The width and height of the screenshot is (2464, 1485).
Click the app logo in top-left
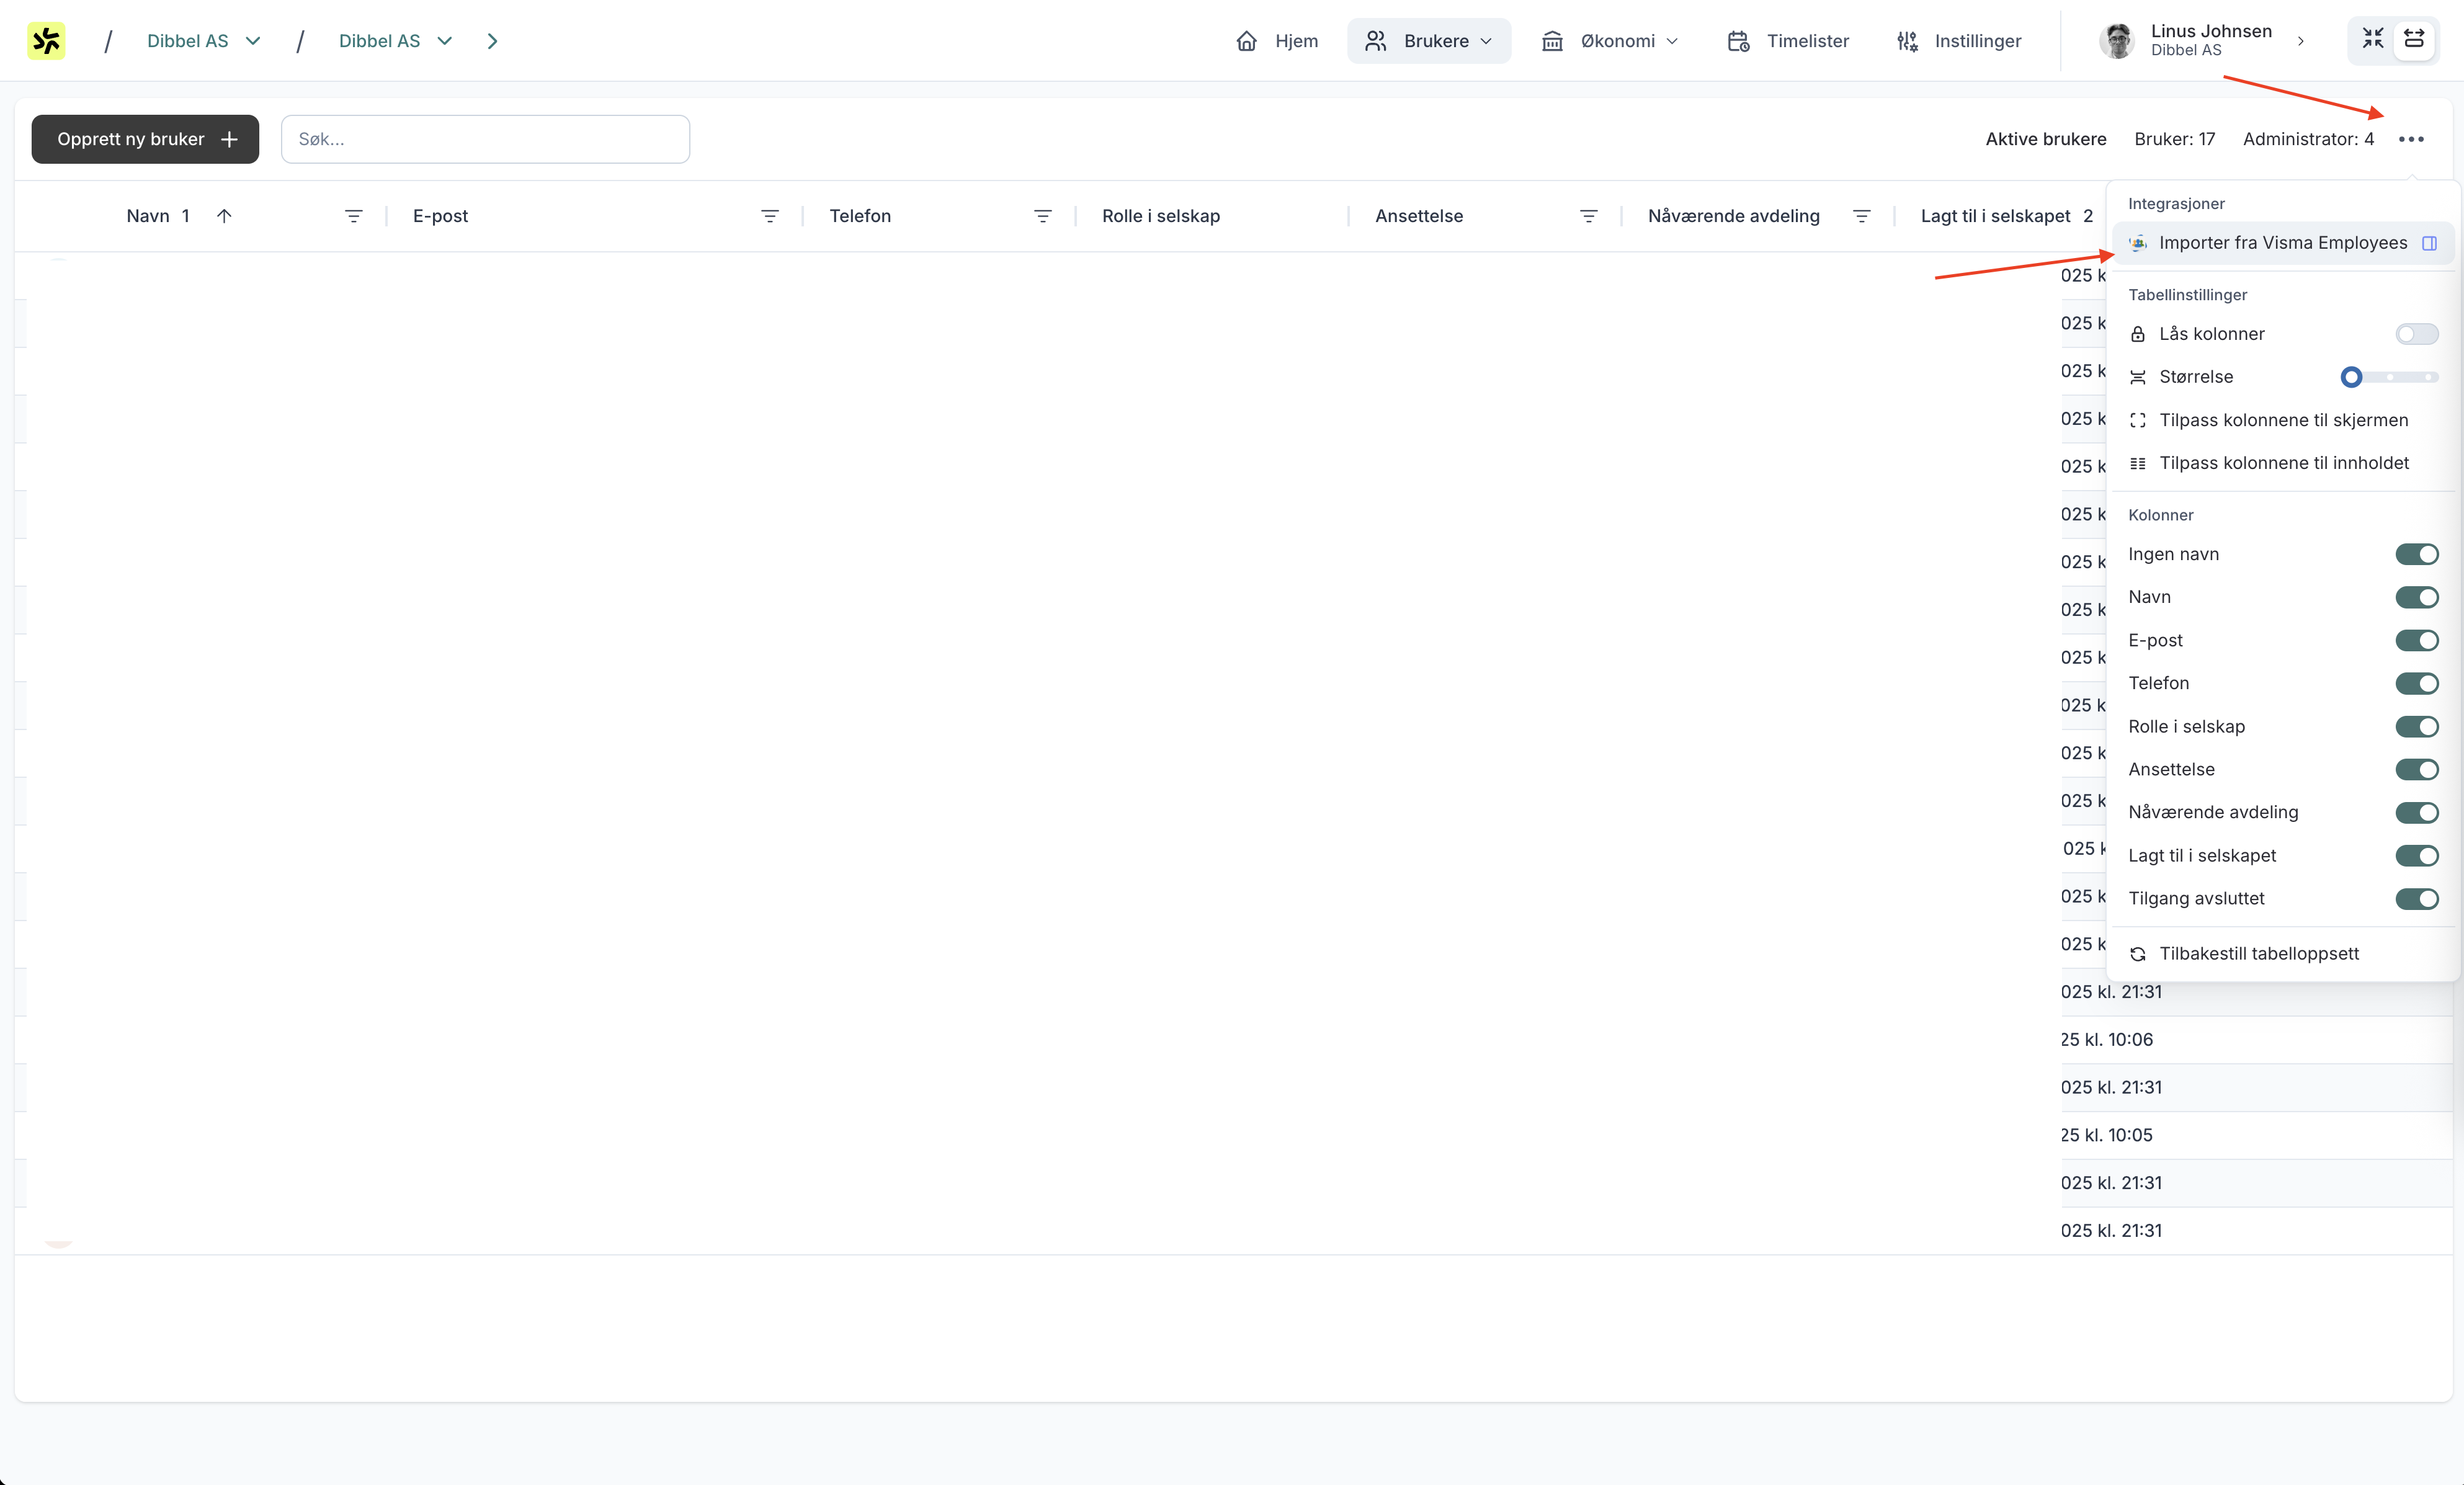click(46, 41)
